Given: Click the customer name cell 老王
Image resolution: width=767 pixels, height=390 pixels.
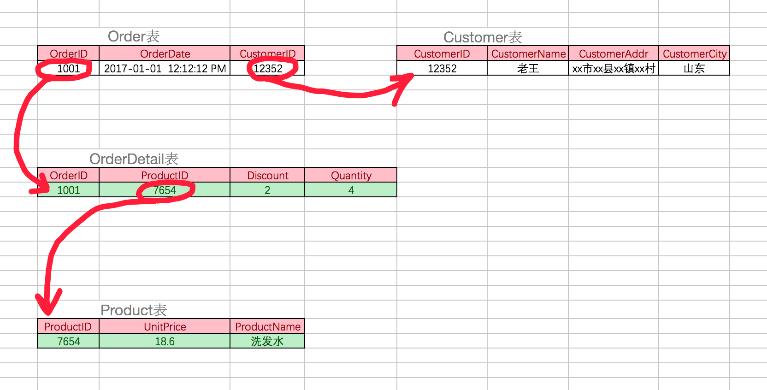Looking at the screenshot, I should [x=528, y=69].
